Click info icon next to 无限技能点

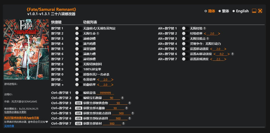pos(208,39)
